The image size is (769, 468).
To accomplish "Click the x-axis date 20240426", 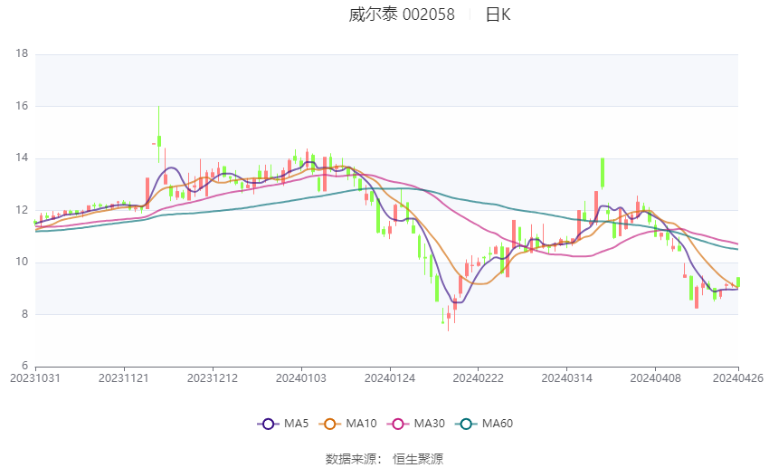I will [738, 378].
